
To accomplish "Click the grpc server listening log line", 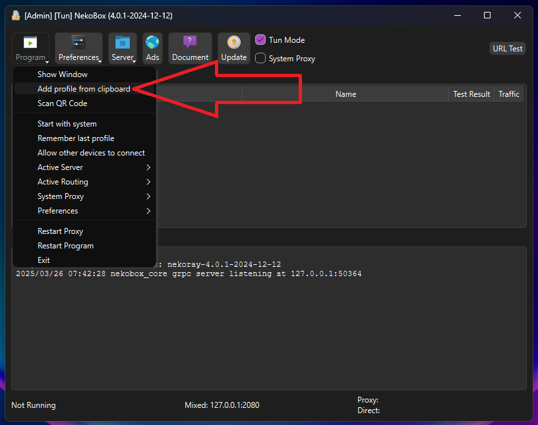I will 189,273.
